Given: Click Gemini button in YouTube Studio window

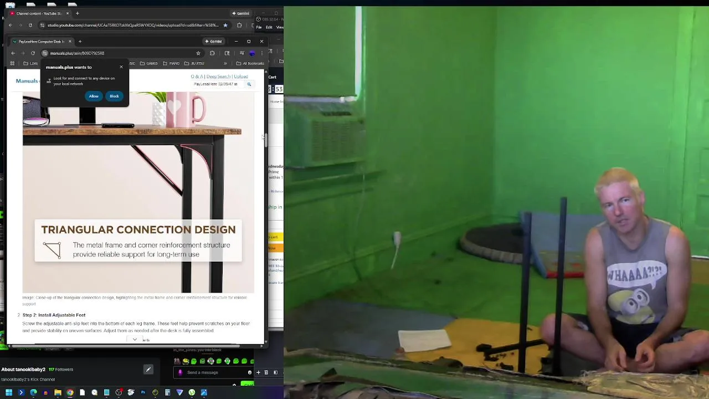Looking at the screenshot, I should (x=241, y=13).
